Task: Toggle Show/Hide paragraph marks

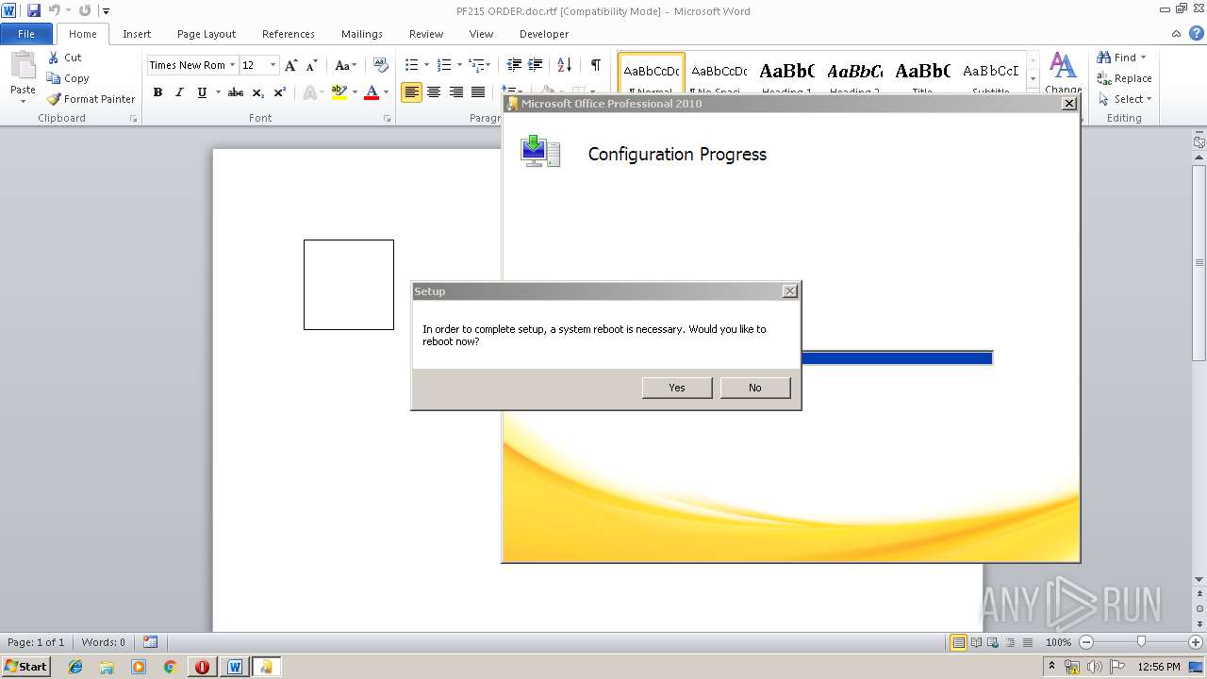Action: click(x=595, y=65)
